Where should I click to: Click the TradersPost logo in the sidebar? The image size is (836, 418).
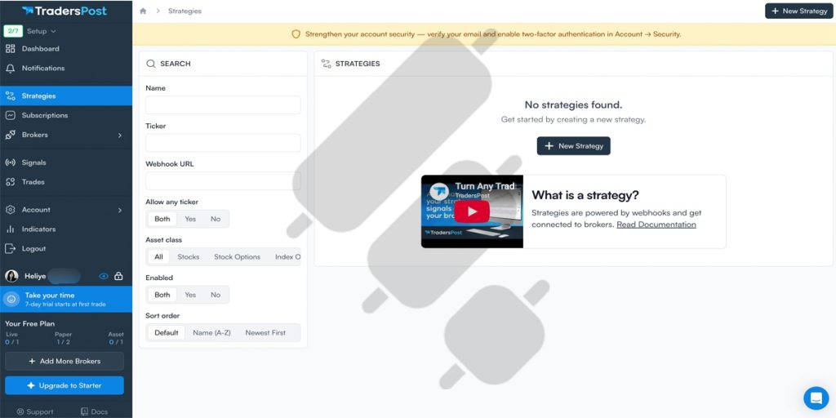pyautogui.click(x=64, y=11)
